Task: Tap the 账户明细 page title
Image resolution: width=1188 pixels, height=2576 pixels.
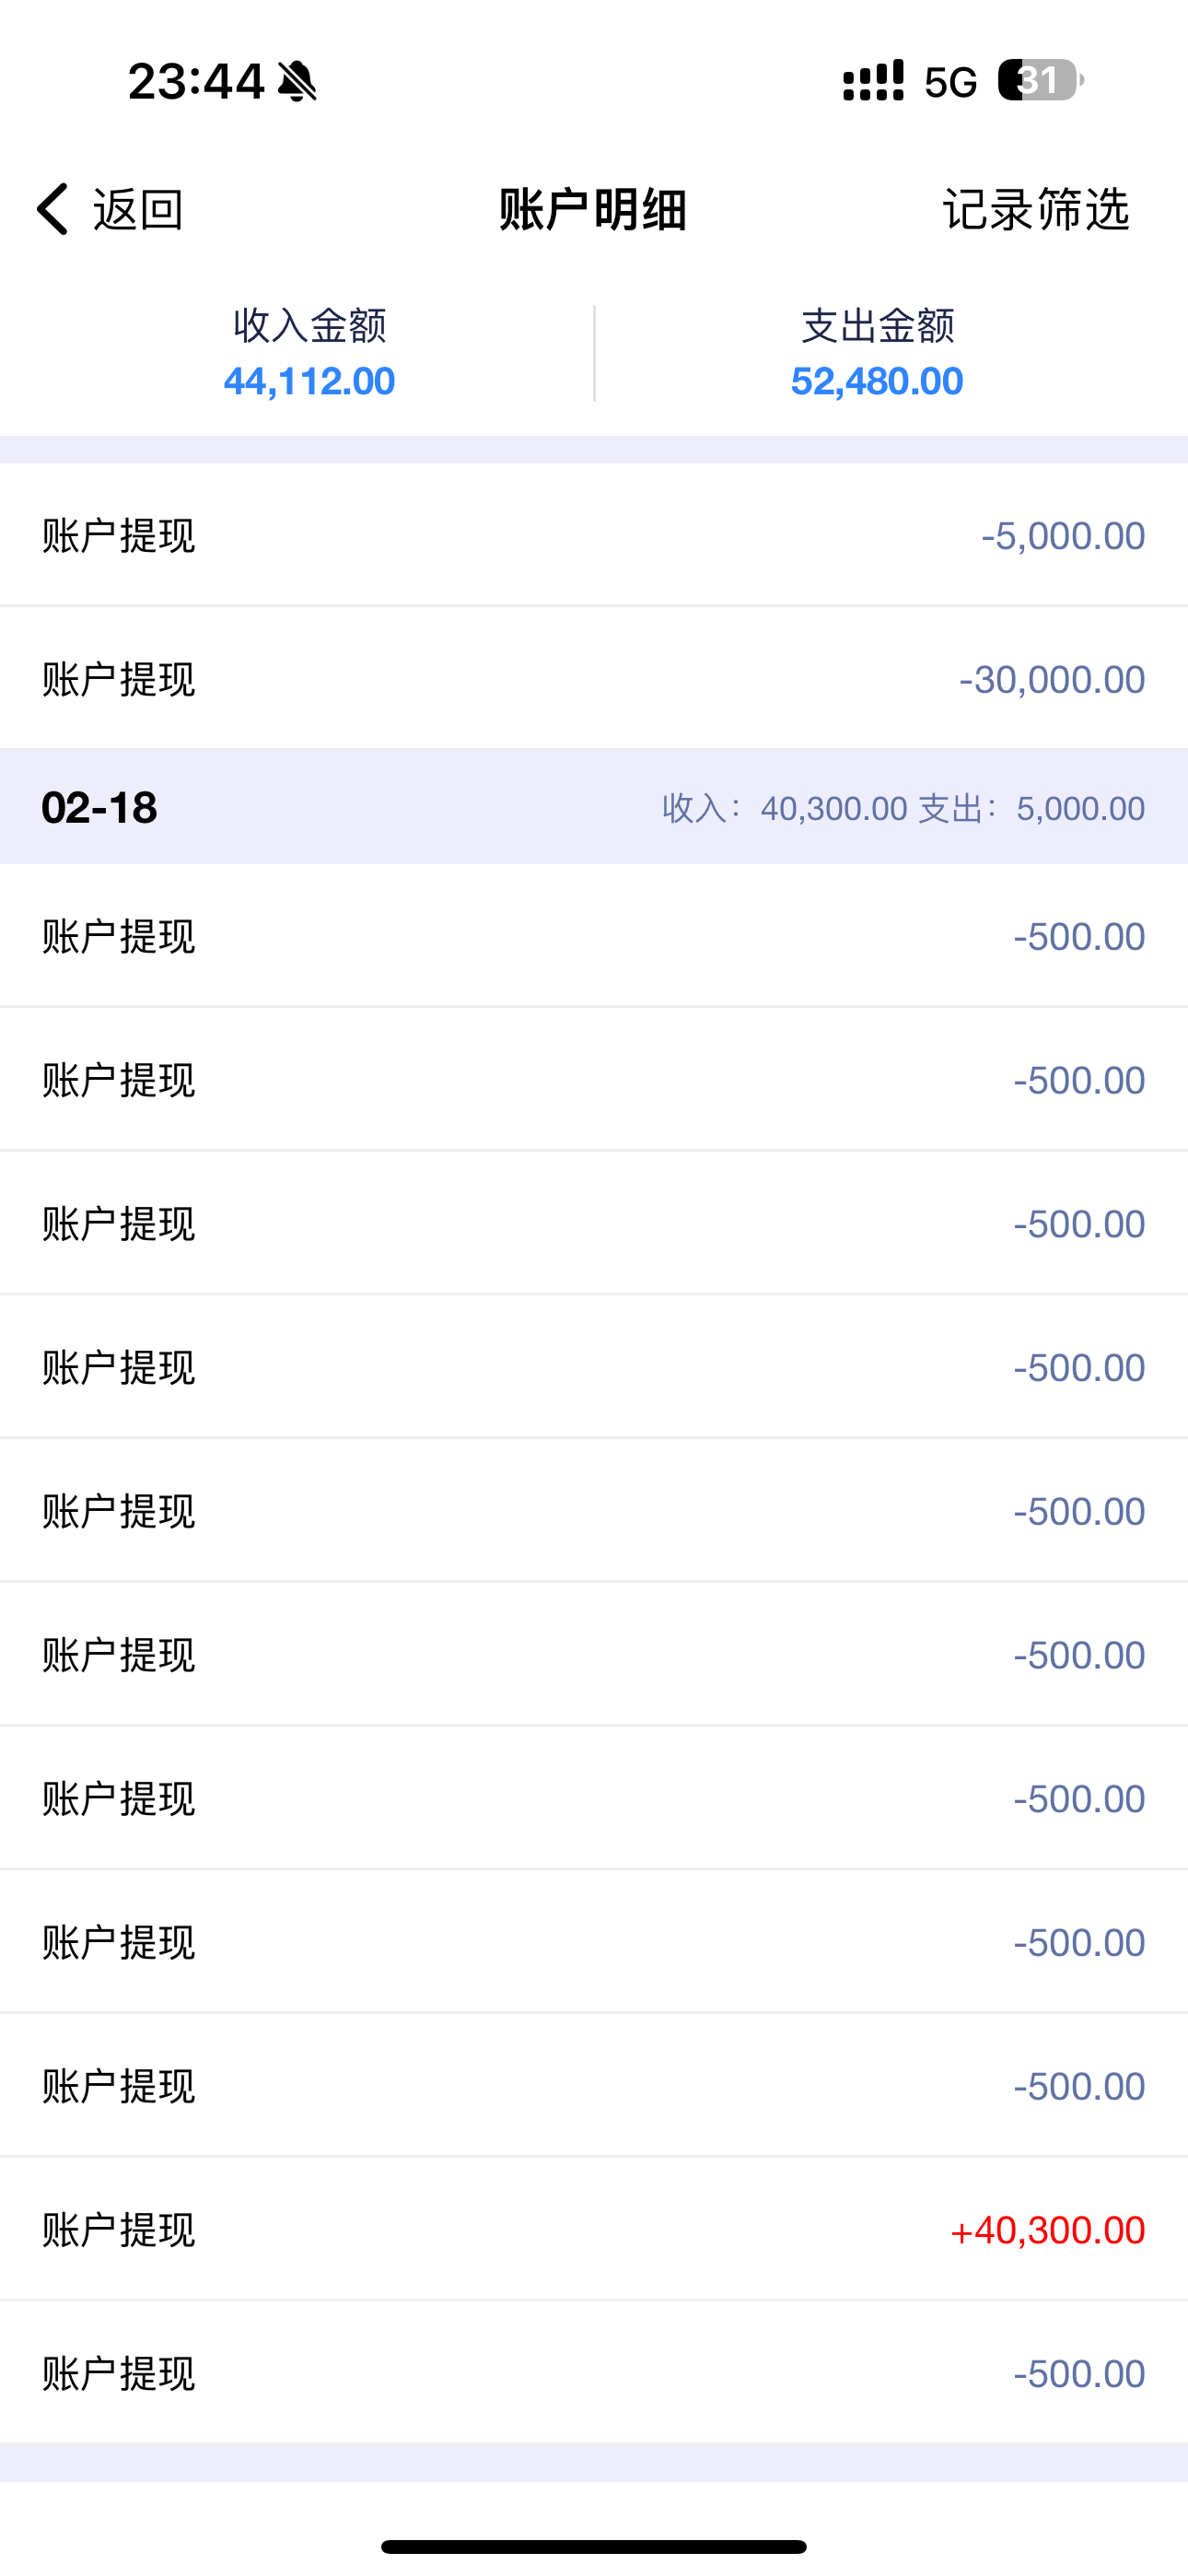Action: (x=593, y=210)
